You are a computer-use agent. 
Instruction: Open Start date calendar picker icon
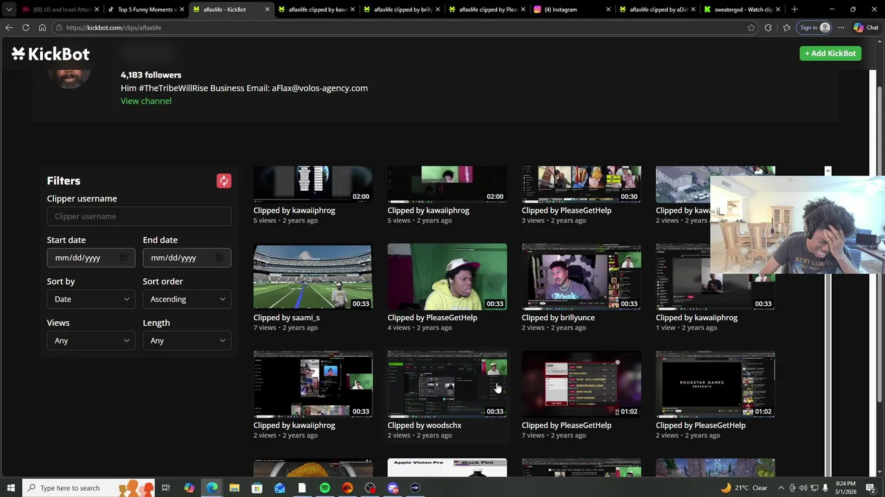tap(123, 257)
